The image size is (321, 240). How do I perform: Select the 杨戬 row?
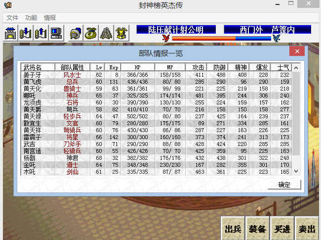pos(157,158)
